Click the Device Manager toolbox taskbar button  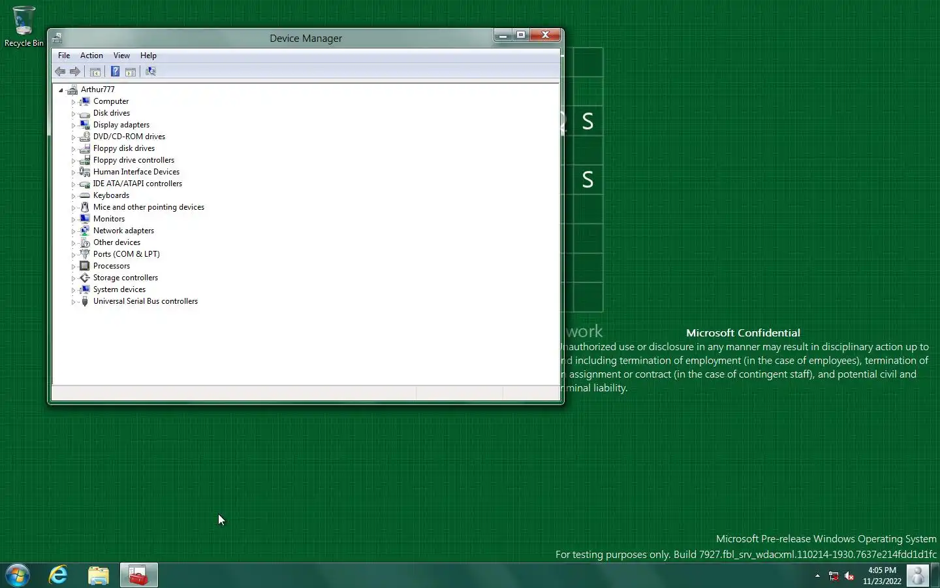138,576
